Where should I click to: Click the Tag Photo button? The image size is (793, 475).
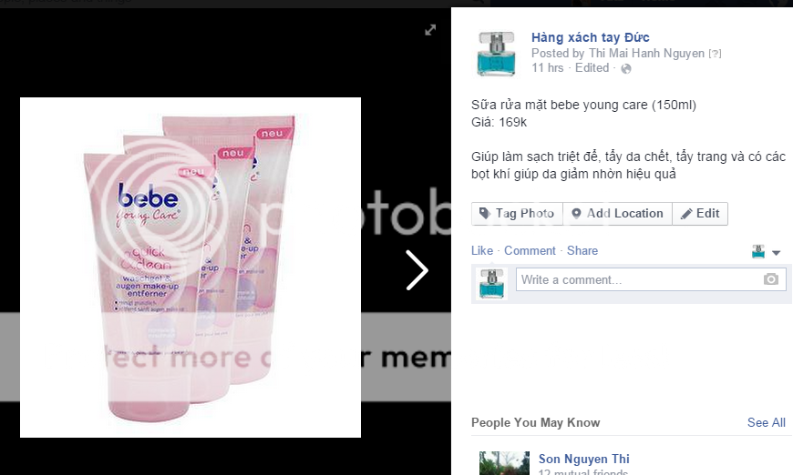[x=517, y=214]
